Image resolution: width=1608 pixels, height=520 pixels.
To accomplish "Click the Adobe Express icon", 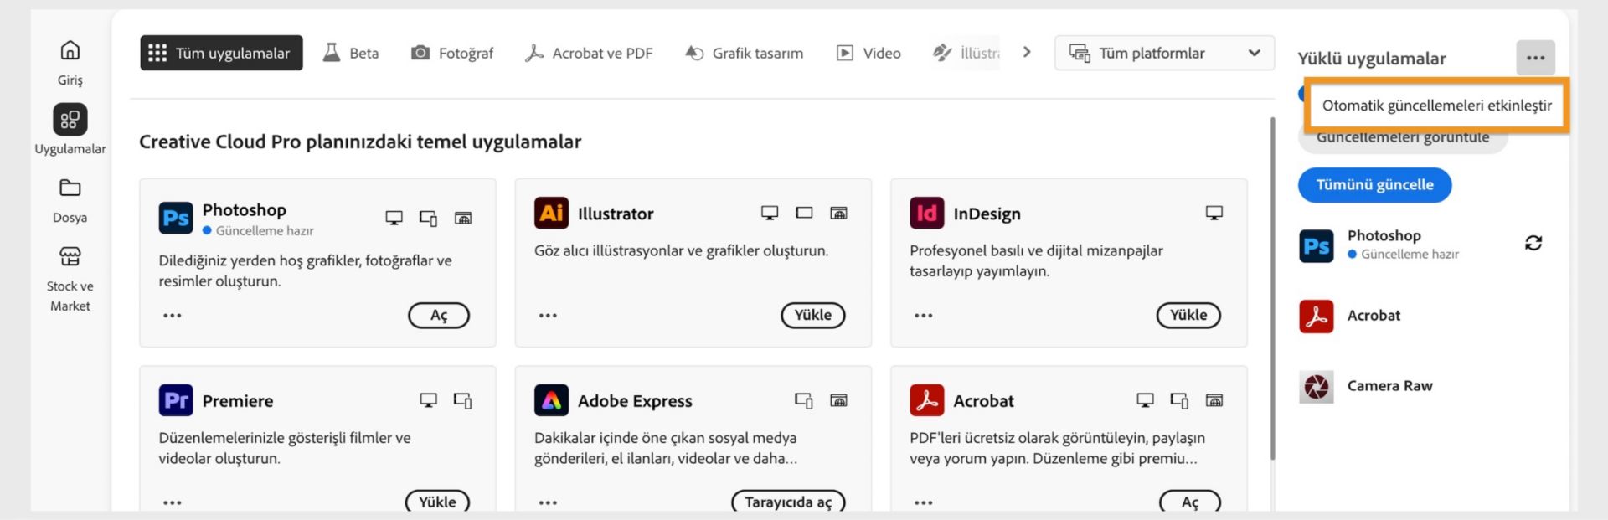I will 551,400.
